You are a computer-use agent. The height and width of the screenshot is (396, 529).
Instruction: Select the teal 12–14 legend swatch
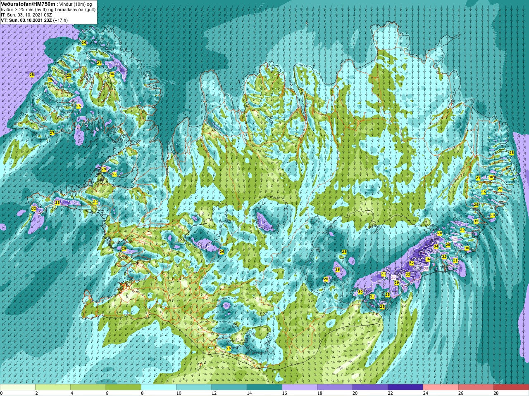[x=229, y=387]
